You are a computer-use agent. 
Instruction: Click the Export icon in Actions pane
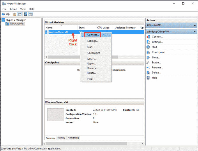tap(148, 63)
